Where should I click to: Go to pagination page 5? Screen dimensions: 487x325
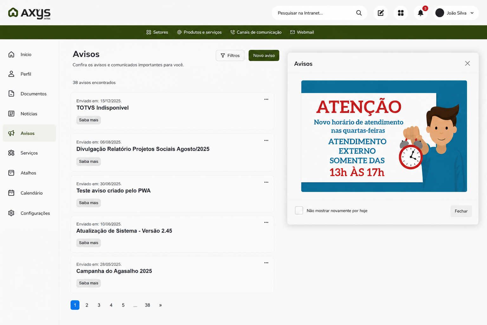[x=123, y=305]
